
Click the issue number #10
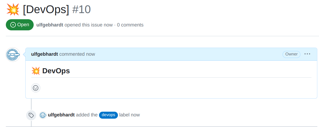coord(81,9)
